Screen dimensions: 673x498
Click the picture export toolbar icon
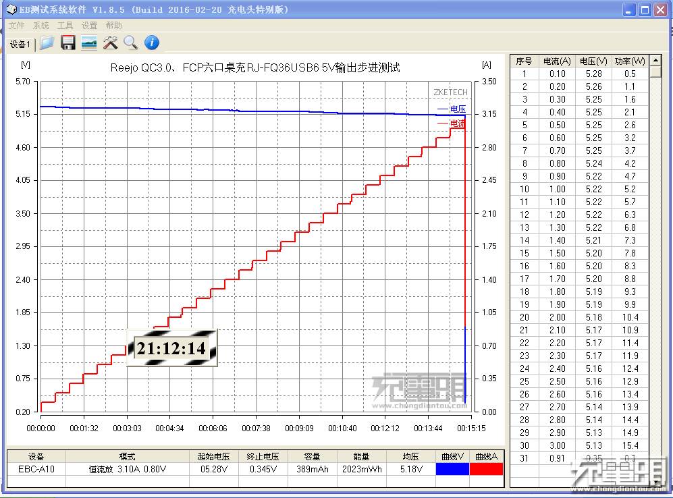click(89, 43)
